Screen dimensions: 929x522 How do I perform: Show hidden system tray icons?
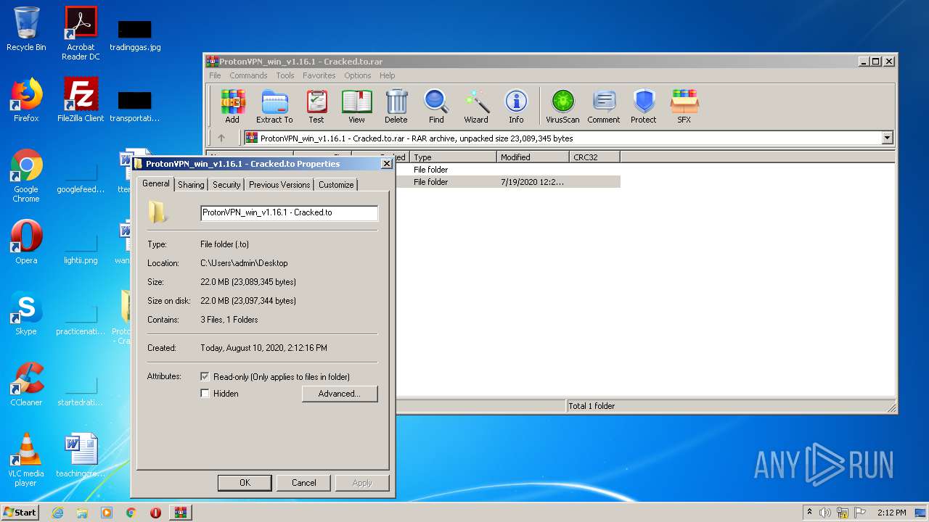pos(809,513)
